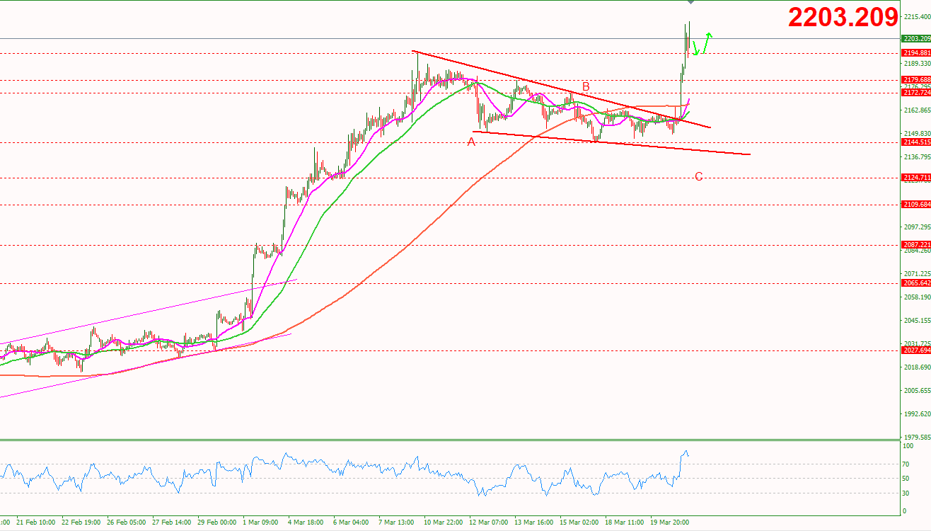Click the 13 Mar 16:00 time label
Image resolution: width=931 pixels, height=531 pixels.
[x=533, y=523]
